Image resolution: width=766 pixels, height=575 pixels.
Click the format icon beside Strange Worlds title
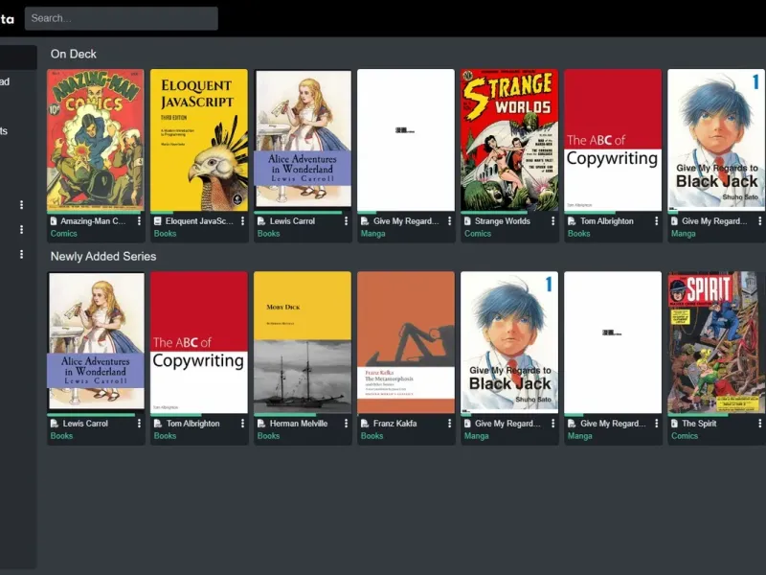point(467,221)
